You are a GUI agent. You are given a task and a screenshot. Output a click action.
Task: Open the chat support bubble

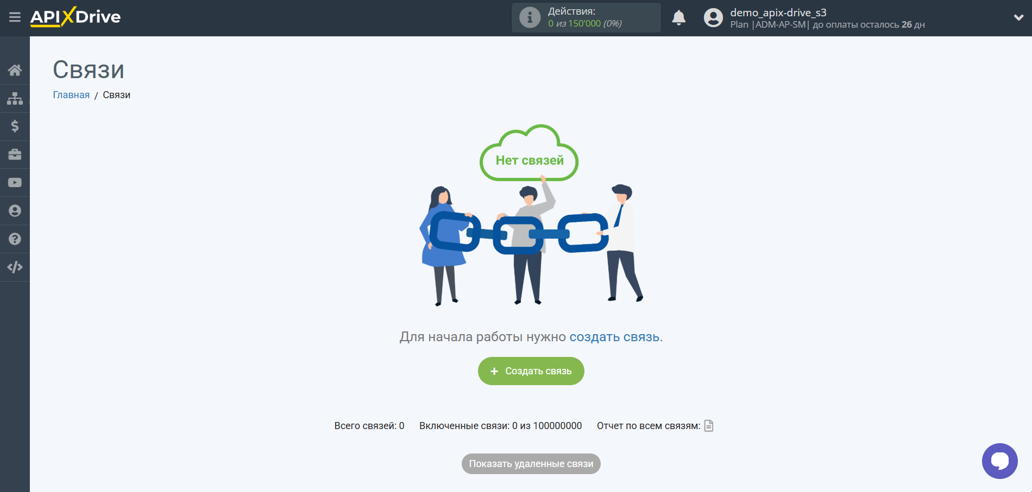pyautogui.click(x=999, y=461)
